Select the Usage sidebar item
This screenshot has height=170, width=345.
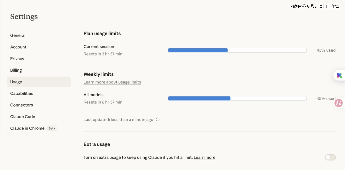click(x=16, y=82)
